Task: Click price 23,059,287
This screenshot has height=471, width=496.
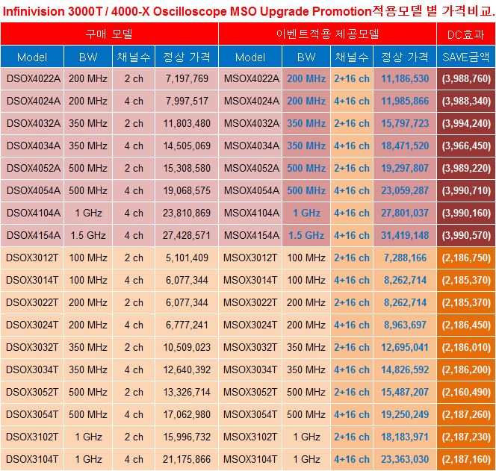Action: pos(405,190)
